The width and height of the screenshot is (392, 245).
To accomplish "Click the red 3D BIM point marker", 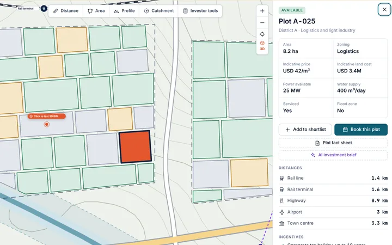I will coord(46,124).
